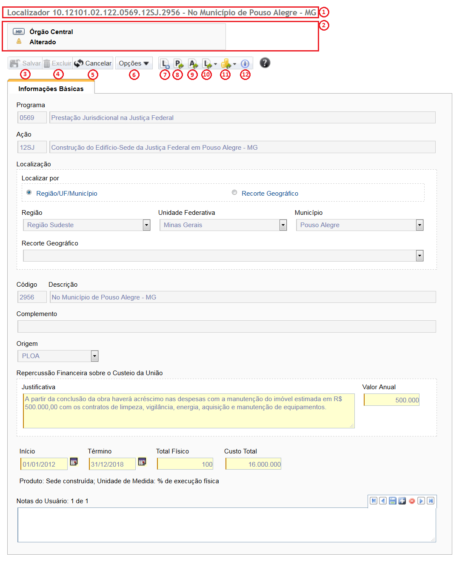The image size is (468, 570).
Task: Click the yellow coins toolbar icon
Action: pyautogui.click(x=226, y=64)
